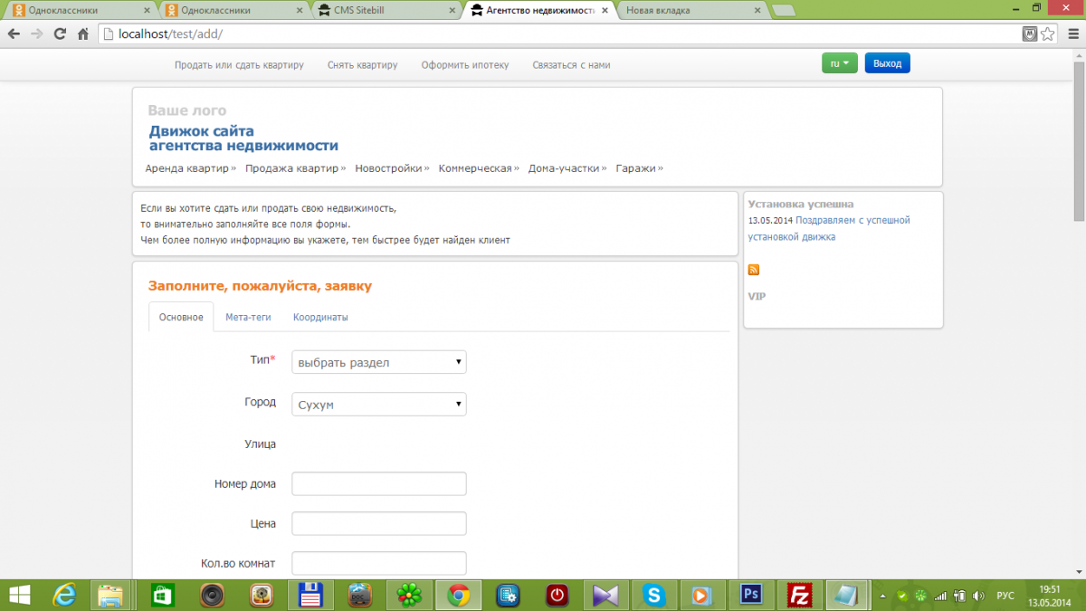Open FileZilla from the taskbar
Screen dimensions: 1086x611
click(799, 595)
